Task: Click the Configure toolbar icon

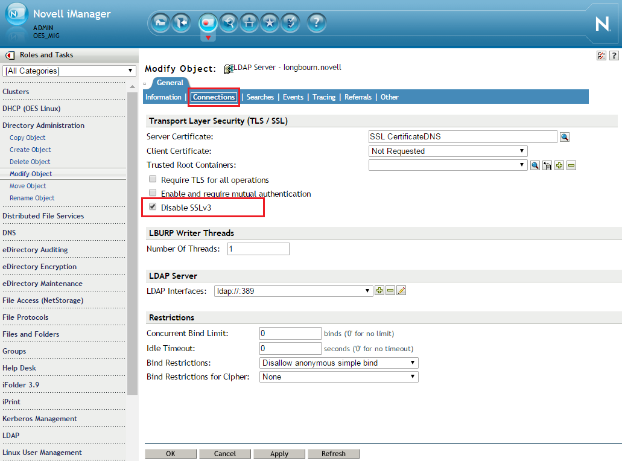Action: pyautogui.click(x=249, y=22)
